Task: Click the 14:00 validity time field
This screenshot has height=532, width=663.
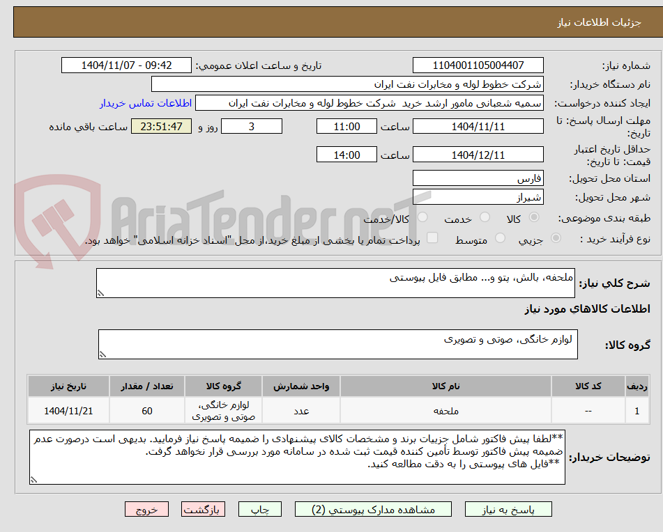Action: tap(346, 155)
